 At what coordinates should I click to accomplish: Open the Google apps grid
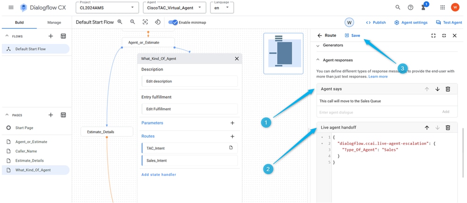tap(443, 7)
